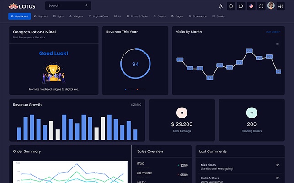Toggle fullscreen mode
The height and width of the screenshot is (183, 294).
[261, 6]
